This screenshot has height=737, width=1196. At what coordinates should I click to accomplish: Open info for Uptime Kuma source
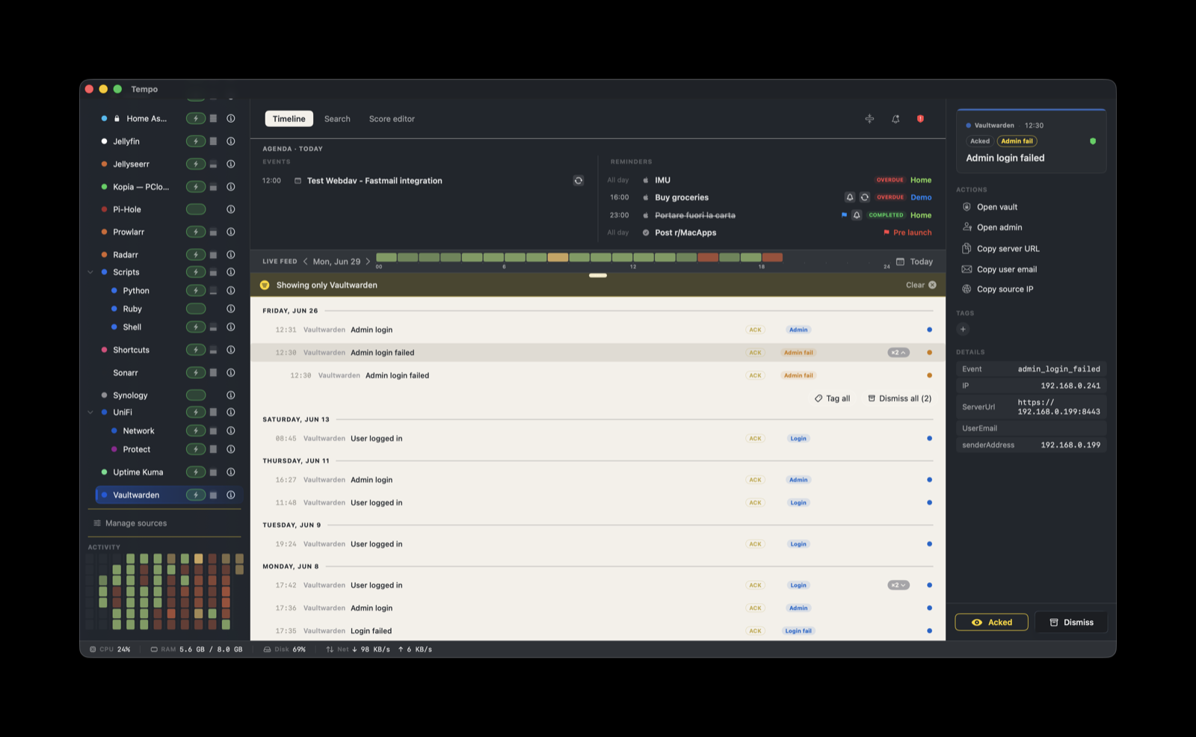coord(231,472)
